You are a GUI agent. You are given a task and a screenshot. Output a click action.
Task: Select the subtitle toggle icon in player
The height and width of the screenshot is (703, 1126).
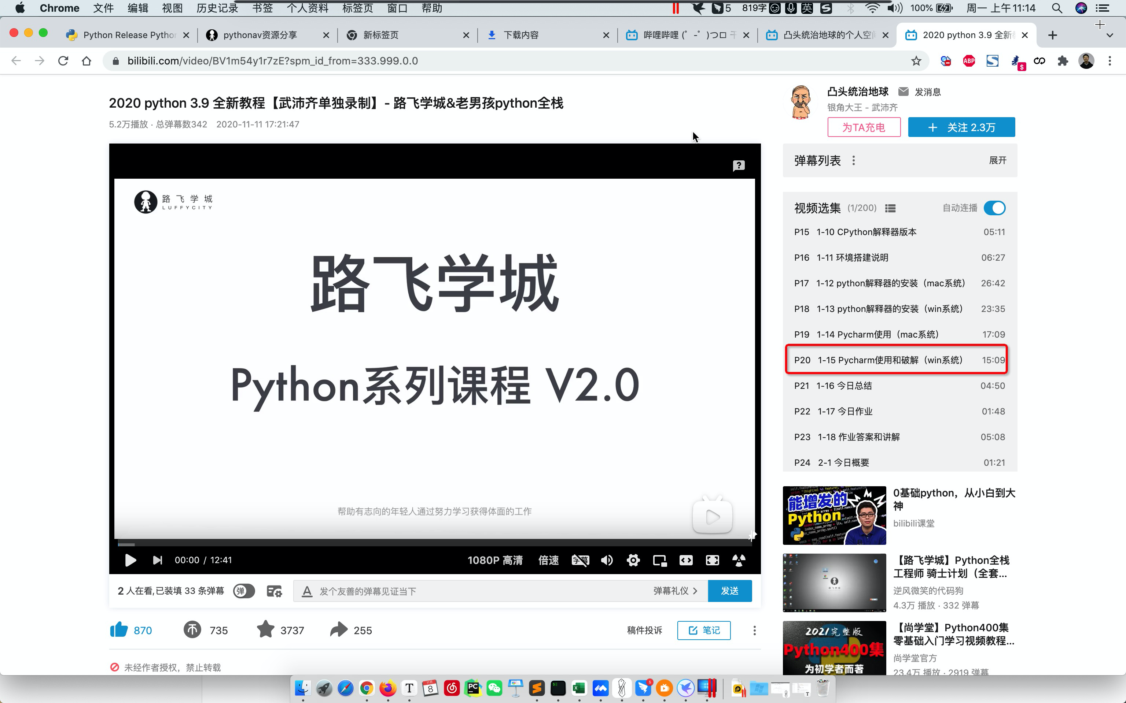580,560
